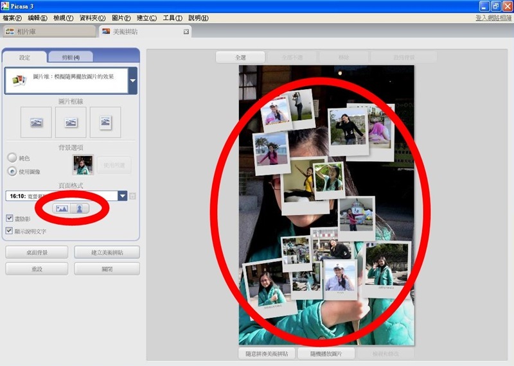This screenshot has height=366, width=514.
Task: Close the 美術拼貼 collage tab
Action: (186, 31)
